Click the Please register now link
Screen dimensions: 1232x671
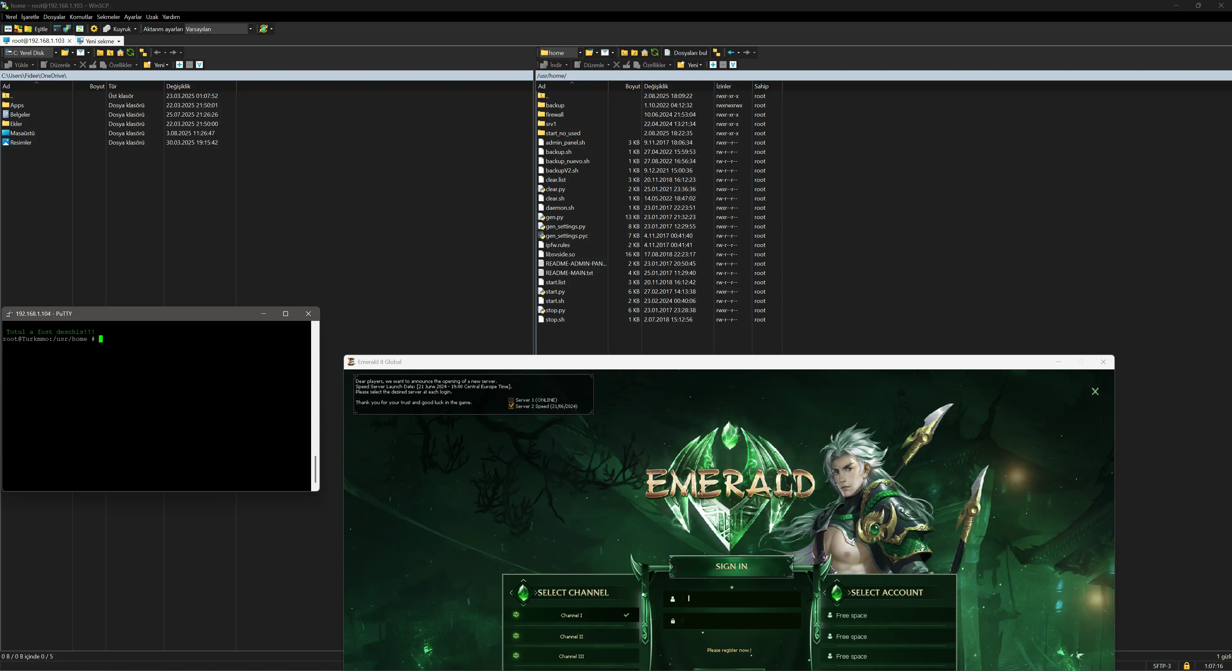729,650
